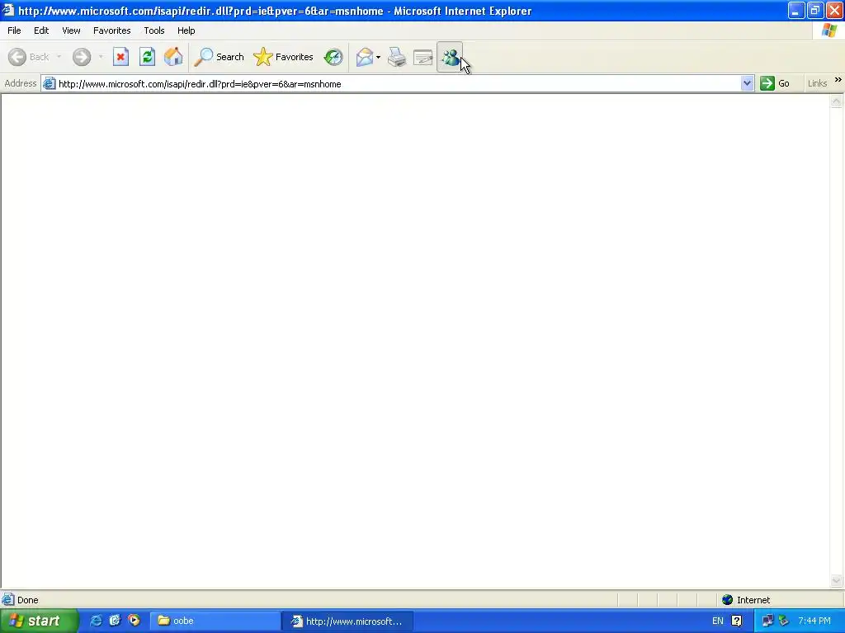
Task: Click the IE icon in title bar
Action: (x=8, y=10)
